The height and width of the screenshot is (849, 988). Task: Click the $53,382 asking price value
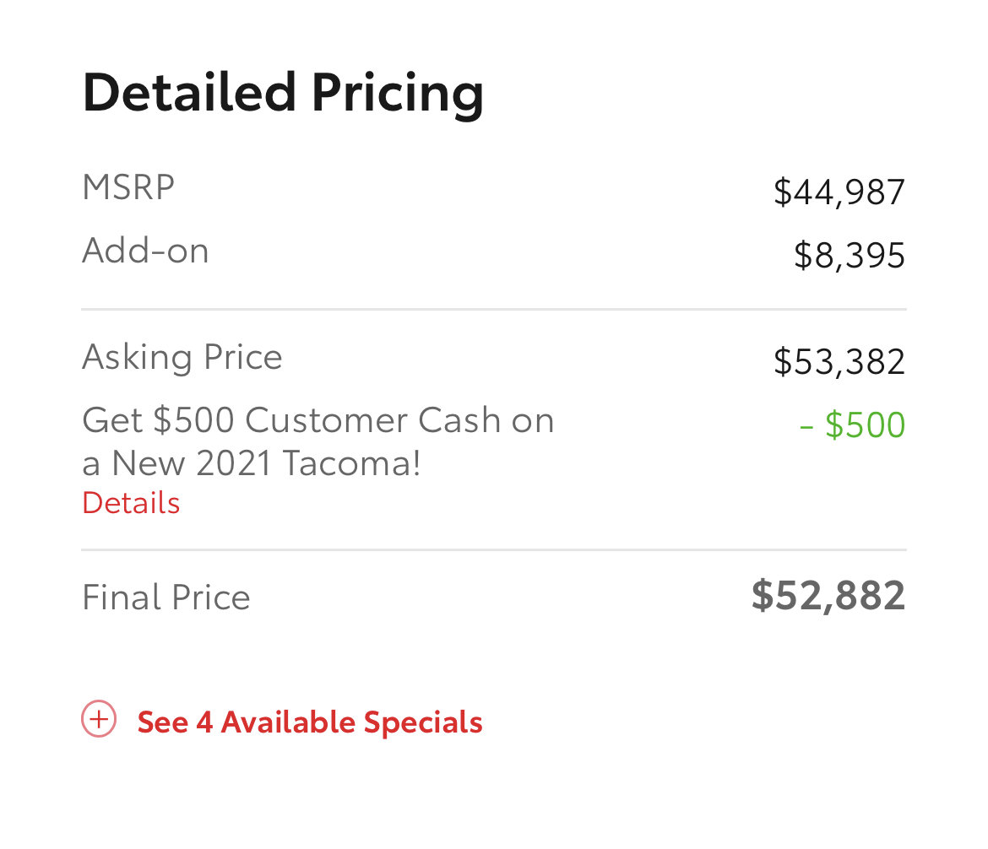click(x=839, y=361)
